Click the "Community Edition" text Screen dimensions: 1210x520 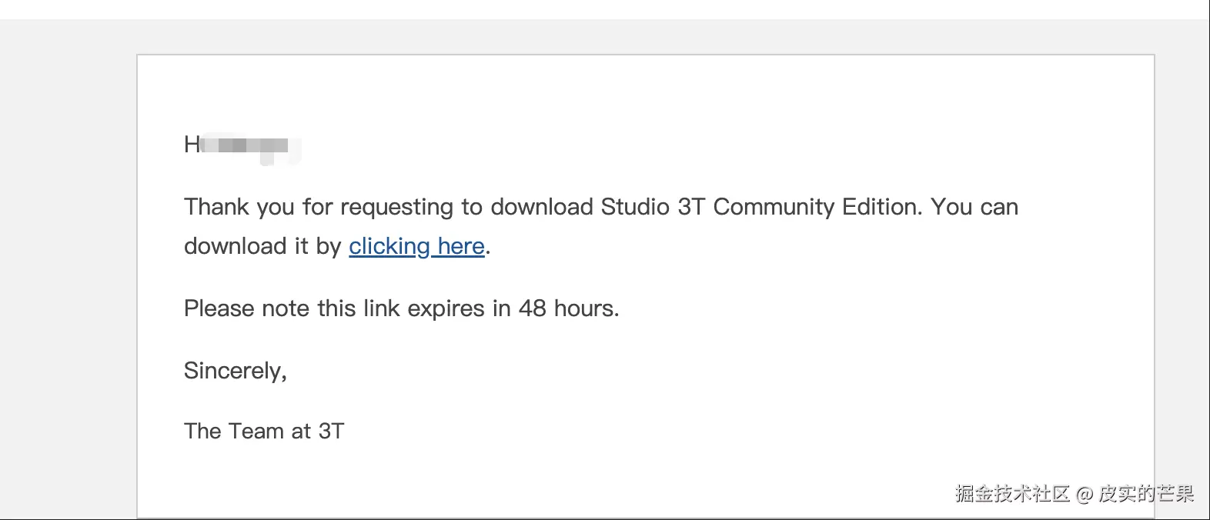(x=817, y=207)
